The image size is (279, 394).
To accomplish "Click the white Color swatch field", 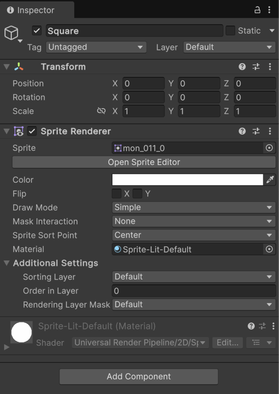I will (187, 180).
